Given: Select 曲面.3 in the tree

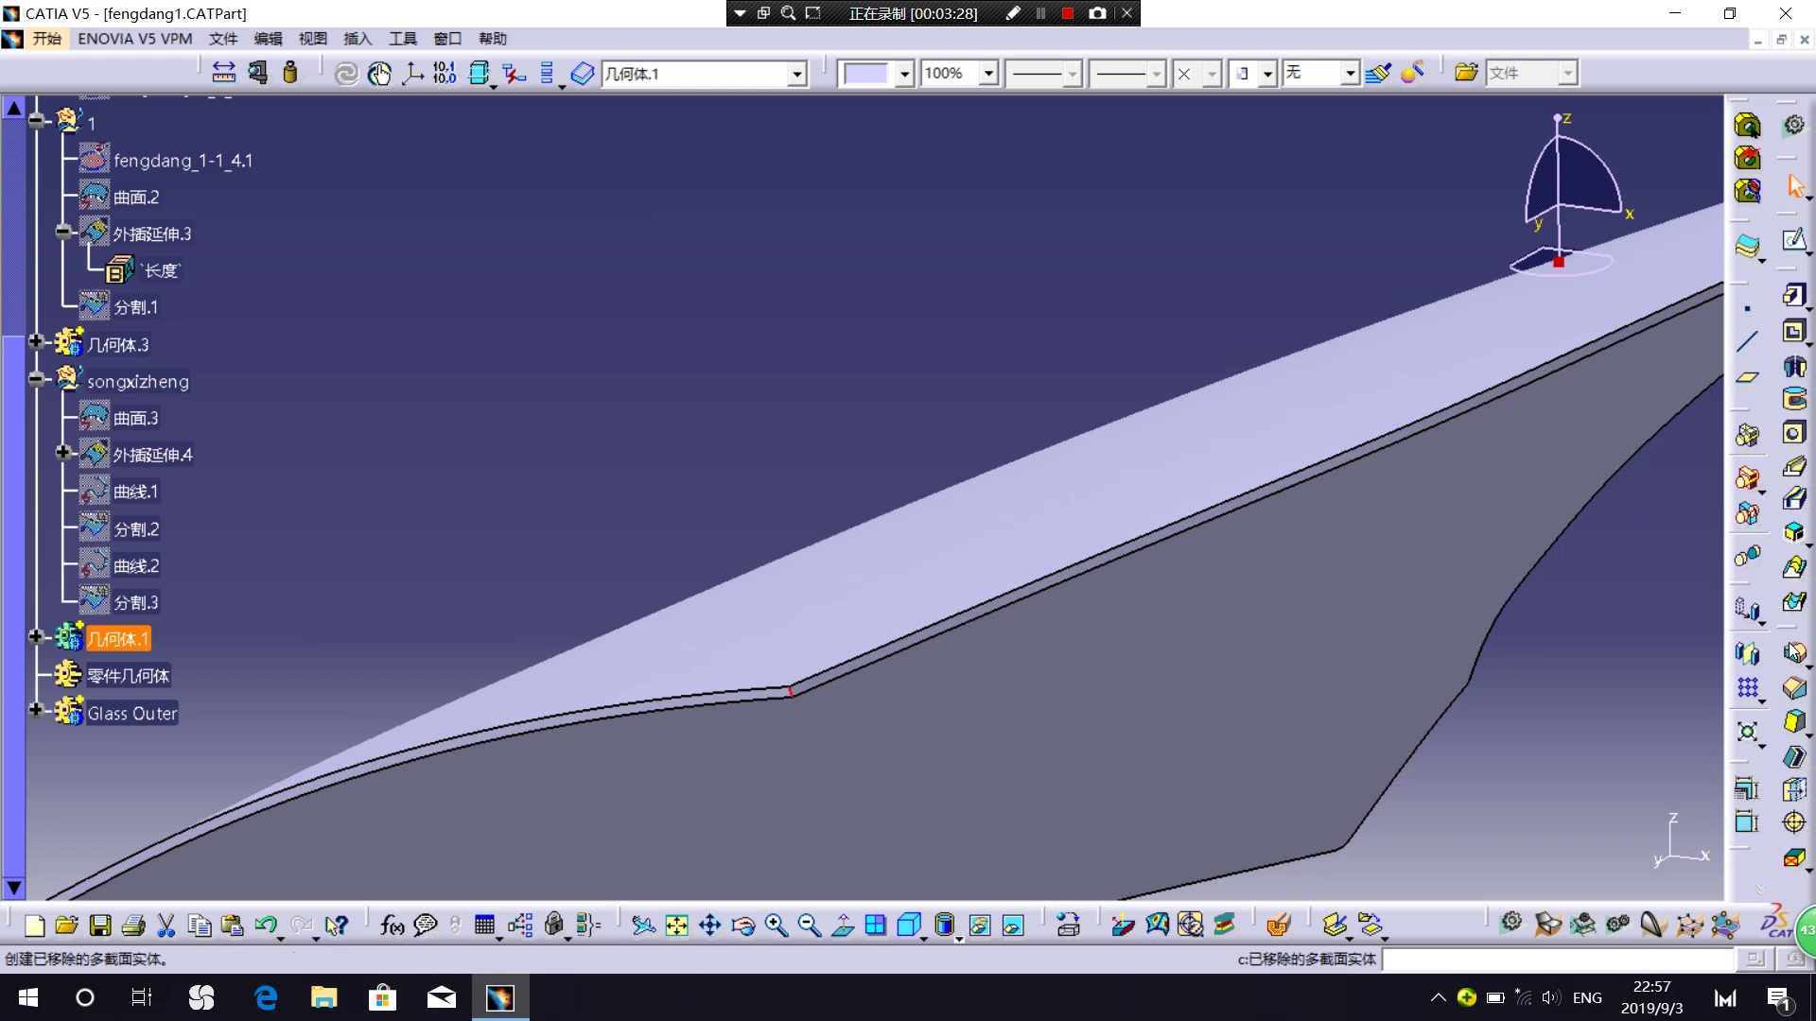Looking at the screenshot, I should 135,418.
